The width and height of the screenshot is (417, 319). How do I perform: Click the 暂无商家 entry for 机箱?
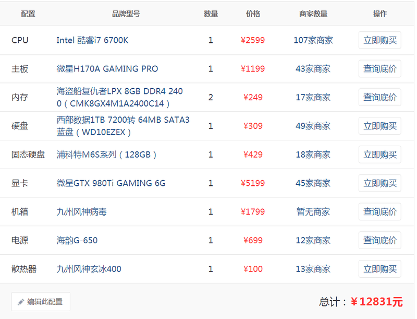point(313,211)
